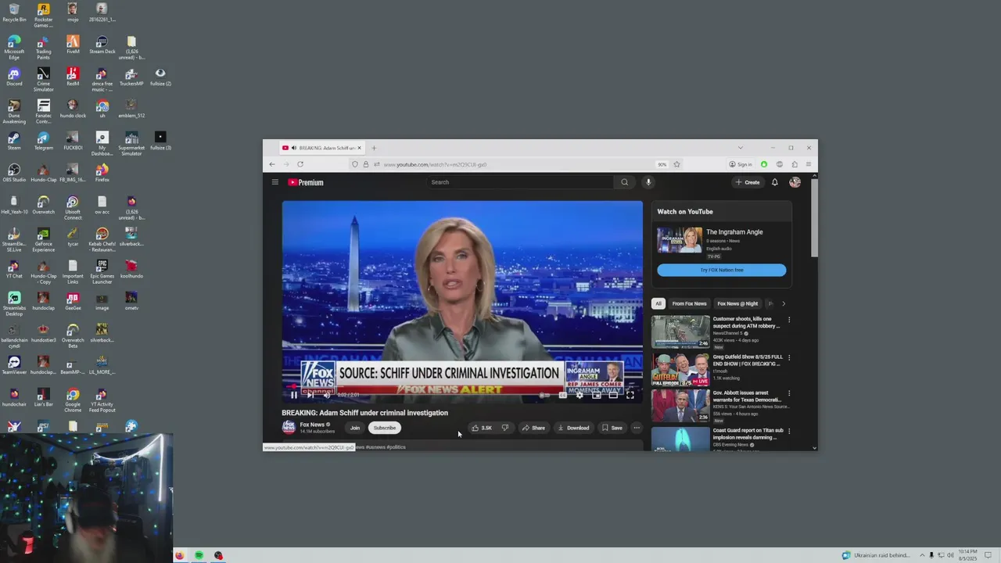
Task: Open Steam desktop shortcut
Action: (x=14, y=141)
